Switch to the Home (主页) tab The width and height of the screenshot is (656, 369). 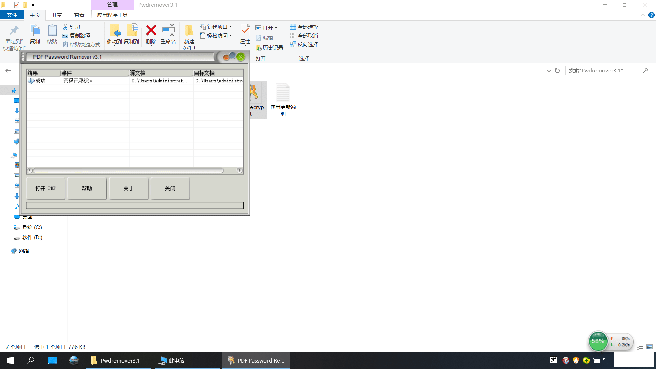point(35,15)
